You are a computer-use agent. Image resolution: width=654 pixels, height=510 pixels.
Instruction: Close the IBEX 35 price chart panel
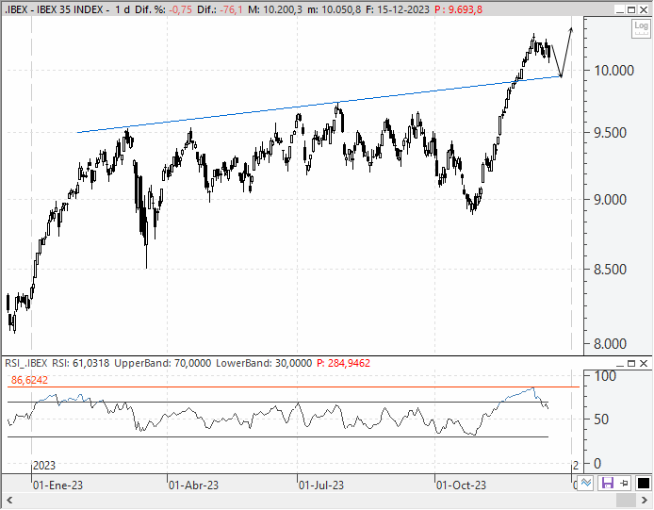click(x=644, y=9)
